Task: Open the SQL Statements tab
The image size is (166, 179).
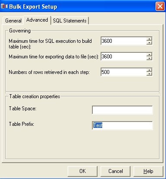Action: (x=70, y=21)
